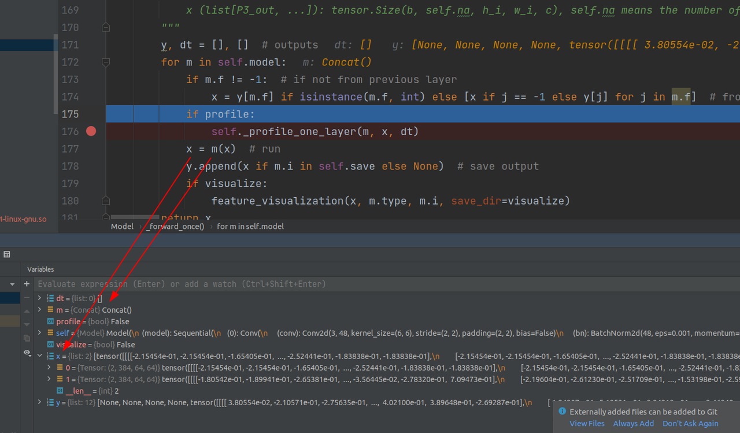Click the New Watch plus icon

[27, 284]
